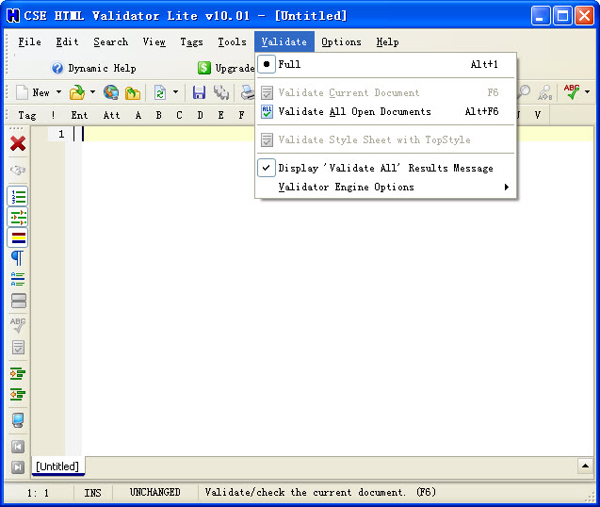Click the Replace A to B icon

[544, 92]
